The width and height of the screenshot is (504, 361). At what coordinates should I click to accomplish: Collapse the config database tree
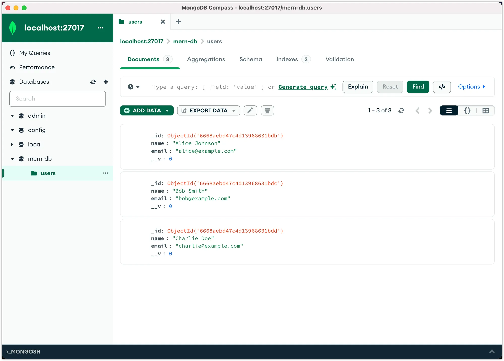(x=12, y=130)
